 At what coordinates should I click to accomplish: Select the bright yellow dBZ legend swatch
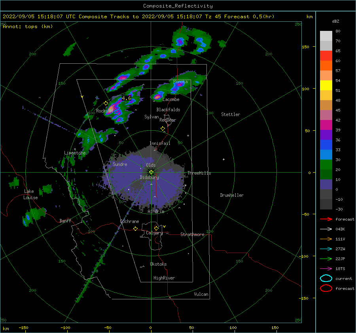pyautogui.click(x=326, y=86)
